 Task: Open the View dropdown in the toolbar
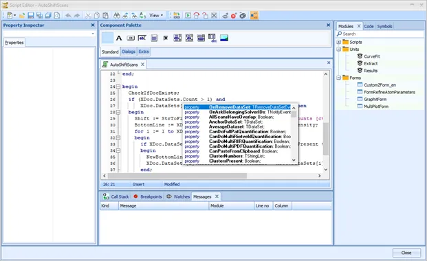tap(156, 16)
